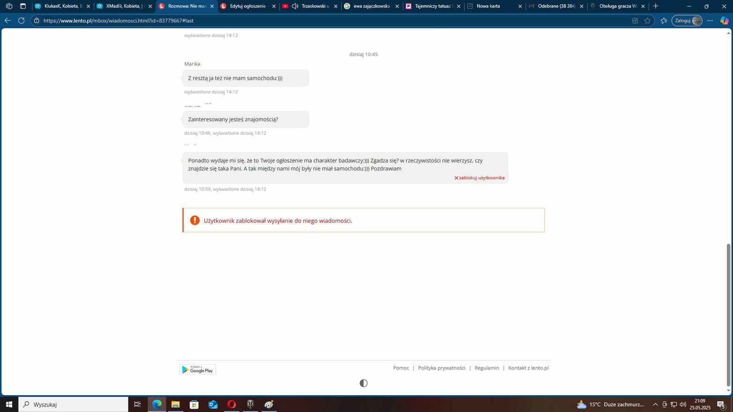The width and height of the screenshot is (733, 412).
Task: Click the warning exclamation icon
Action: point(195,221)
